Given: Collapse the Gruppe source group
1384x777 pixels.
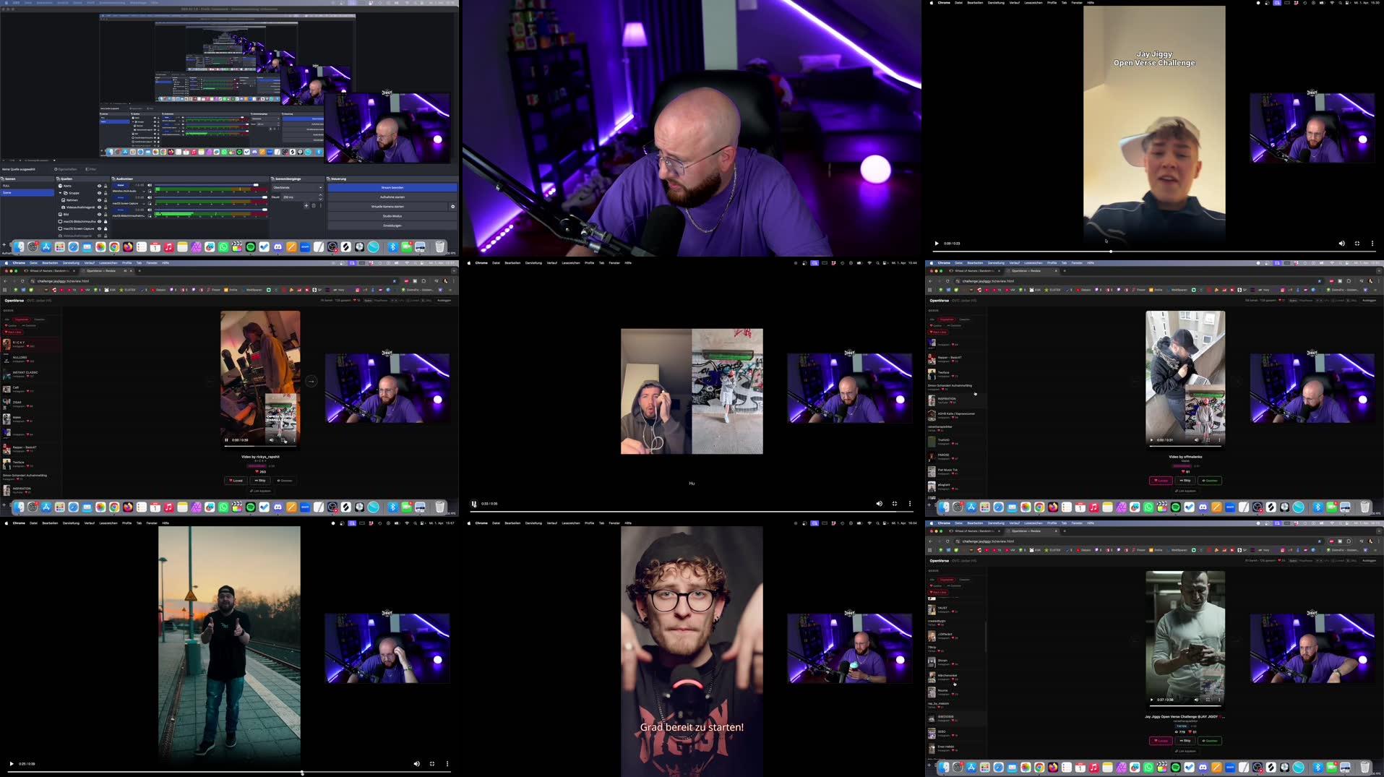Looking at the screenshot, I should tap(60, 193).
